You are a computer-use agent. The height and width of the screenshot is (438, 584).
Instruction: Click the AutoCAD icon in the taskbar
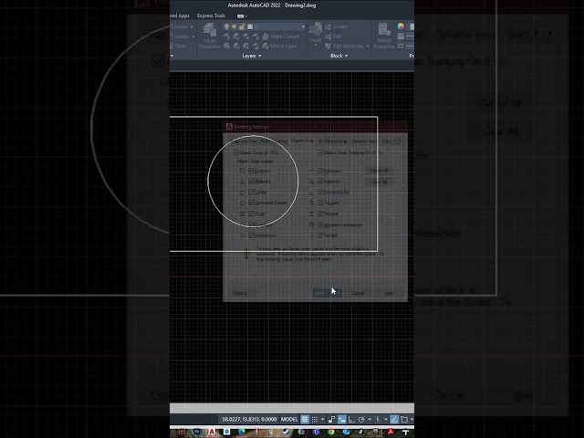212,432
